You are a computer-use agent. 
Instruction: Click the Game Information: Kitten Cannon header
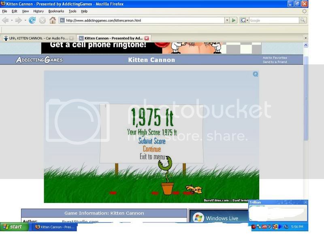click(104, 213)
